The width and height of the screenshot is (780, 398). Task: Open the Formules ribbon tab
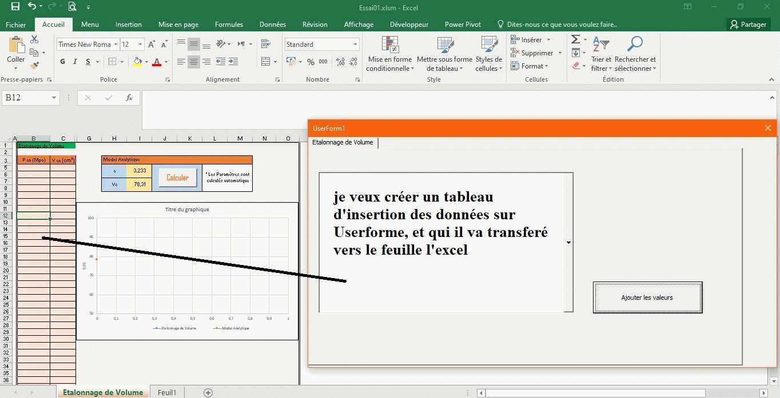[229, 25]
